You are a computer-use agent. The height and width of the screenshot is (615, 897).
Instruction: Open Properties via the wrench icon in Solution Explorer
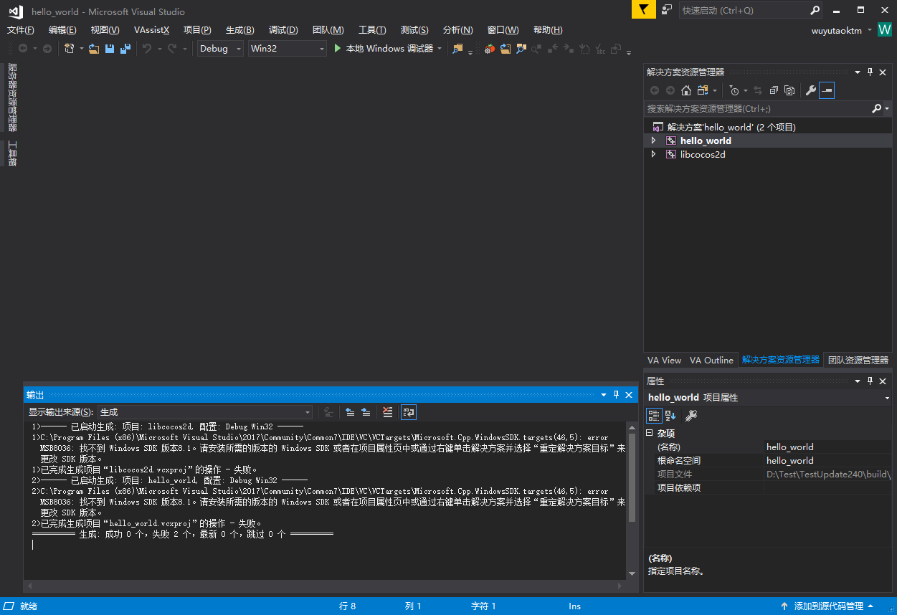click(811, 90)
